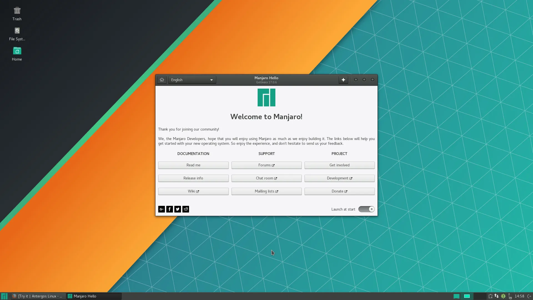This screenshot has height=300, width=533.
Task: Click the battery indicator in system tray
Action: pyautogui.click(x=510, y=296)
